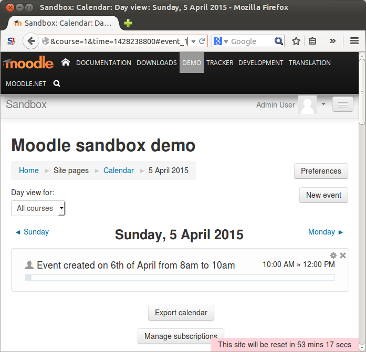
Task: Click Admin User name link
Action: tap(276, 105)
